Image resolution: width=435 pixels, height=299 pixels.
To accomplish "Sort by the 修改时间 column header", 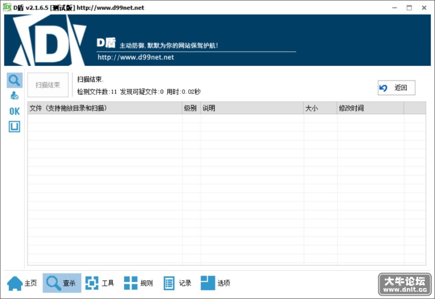I will (370, 108).
